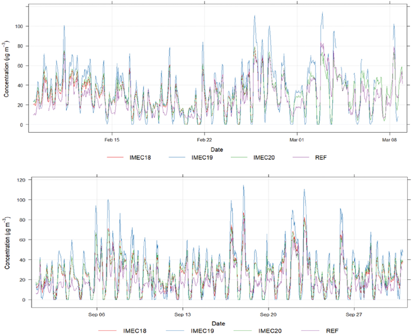Click the Sep 06 date tick label
The height and width of the screenshot is (335, 414).
pos(97,314)
